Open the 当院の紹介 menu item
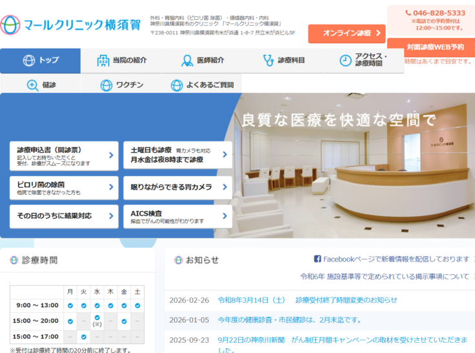The height and width of the screenshot is (353, 475). coord(121,61)
